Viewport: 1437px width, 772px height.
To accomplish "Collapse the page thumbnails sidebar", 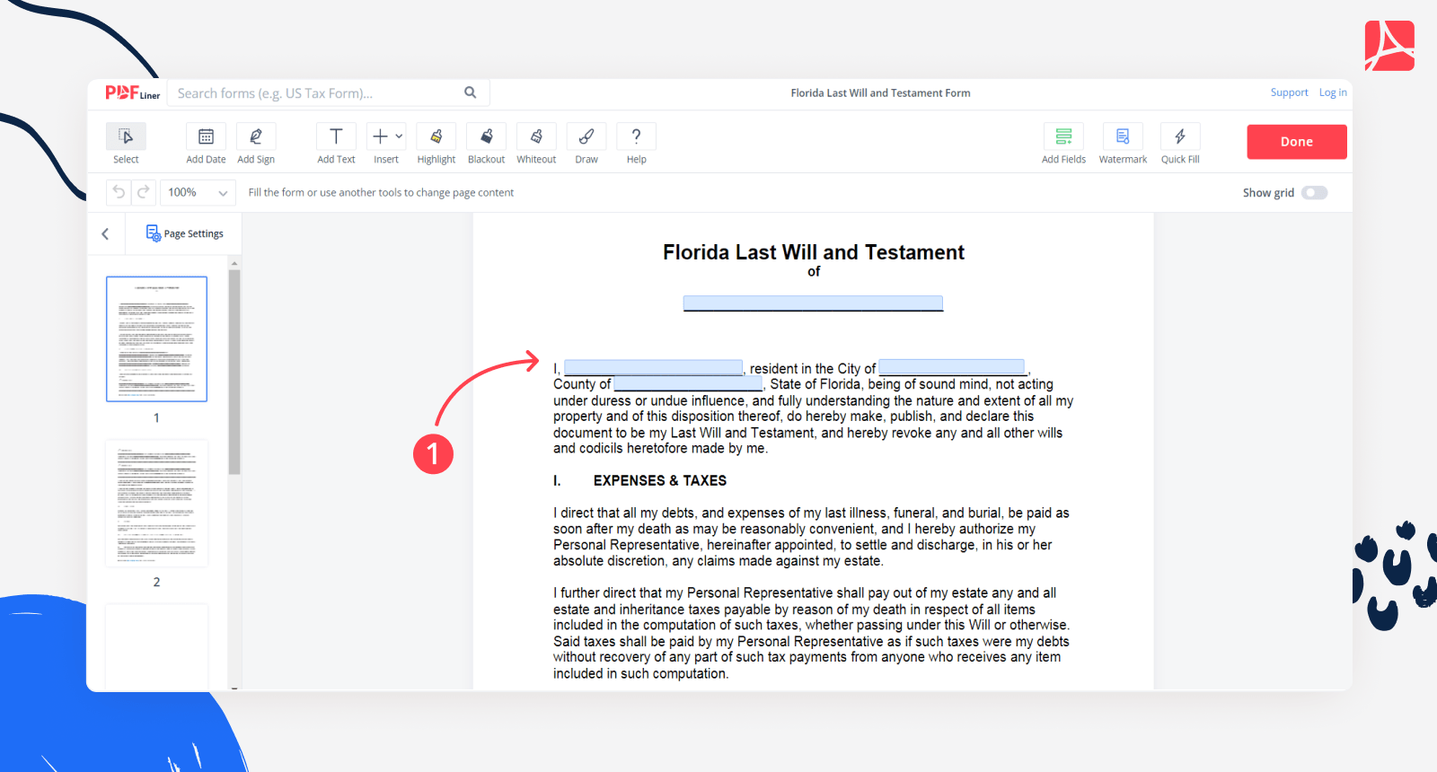I will coord(105,234).
